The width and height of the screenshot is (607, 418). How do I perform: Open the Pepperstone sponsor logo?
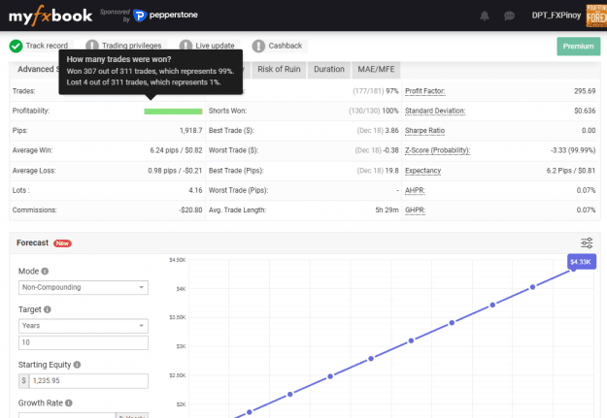tap(165, 16)
